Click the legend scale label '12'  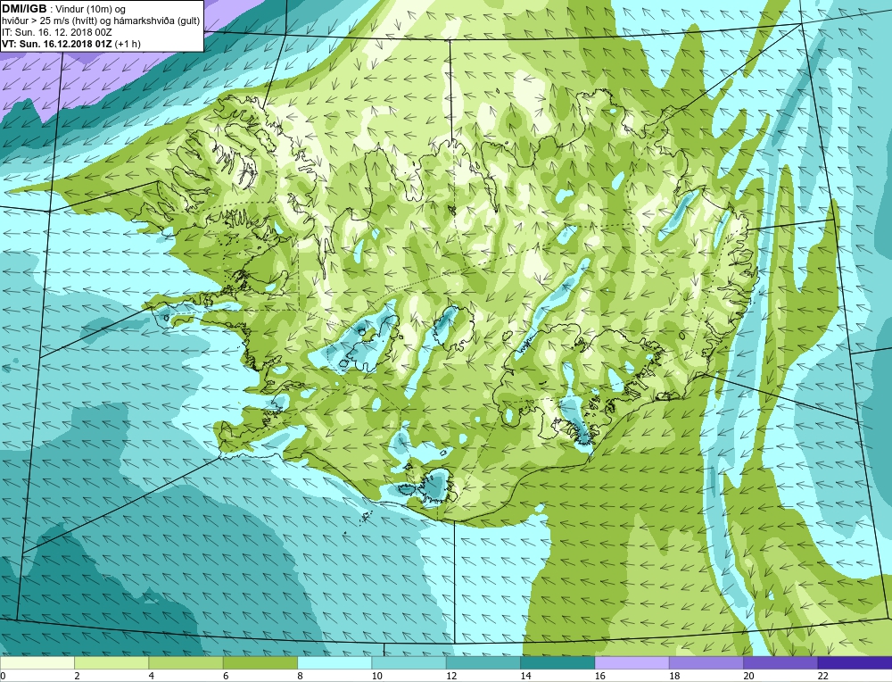451,676
